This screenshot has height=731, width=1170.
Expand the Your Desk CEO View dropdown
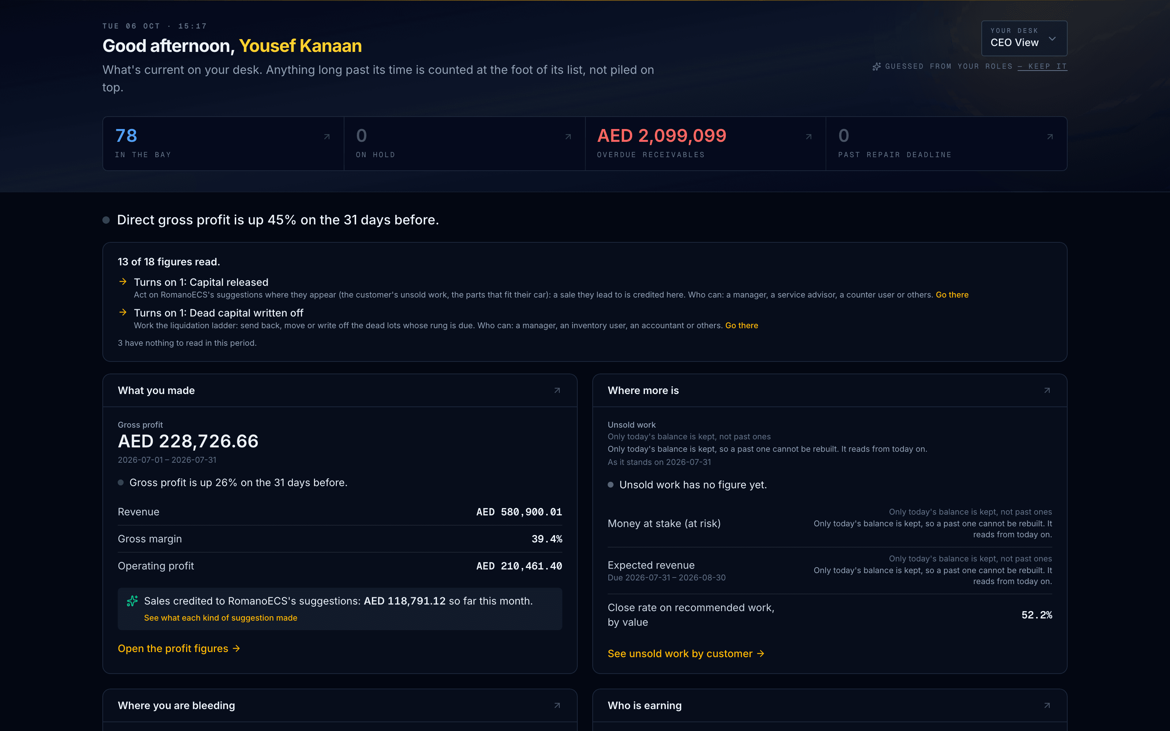[x=1024, y=38]
